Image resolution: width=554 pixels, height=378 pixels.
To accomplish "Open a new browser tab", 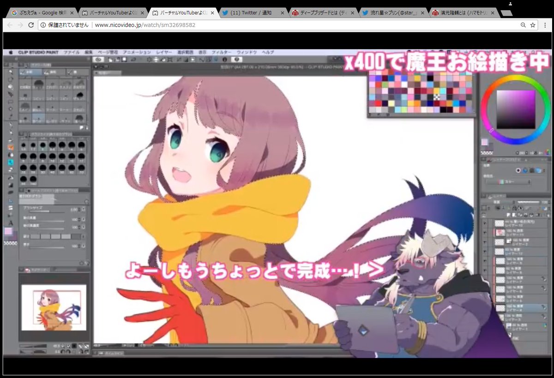I will coord(506,13).
